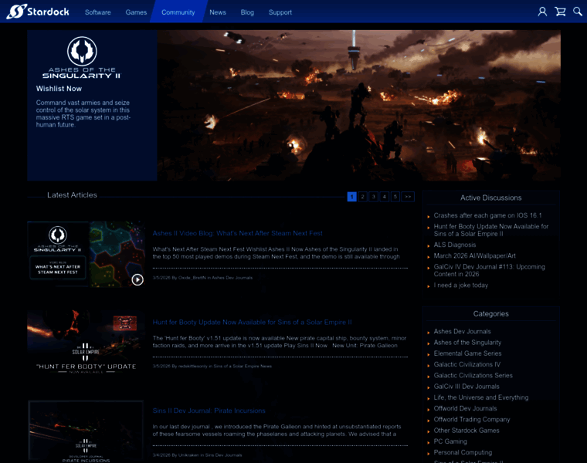Open the Hunt fer Booty article thumbnail
The image size is (587, 463).
(x=86, y=343)
